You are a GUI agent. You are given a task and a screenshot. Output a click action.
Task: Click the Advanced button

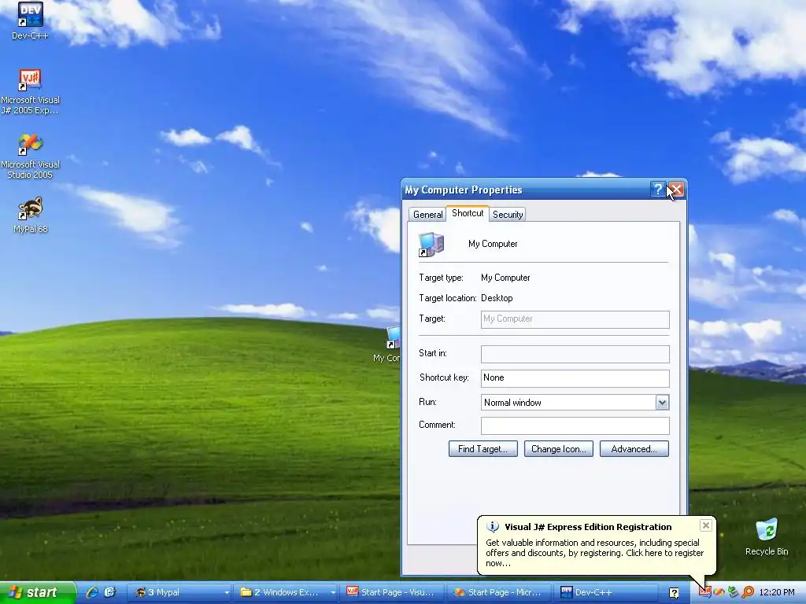[x=634, y=449]
